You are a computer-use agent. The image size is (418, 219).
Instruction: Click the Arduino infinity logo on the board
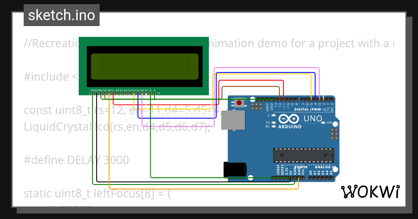point(289,118)
